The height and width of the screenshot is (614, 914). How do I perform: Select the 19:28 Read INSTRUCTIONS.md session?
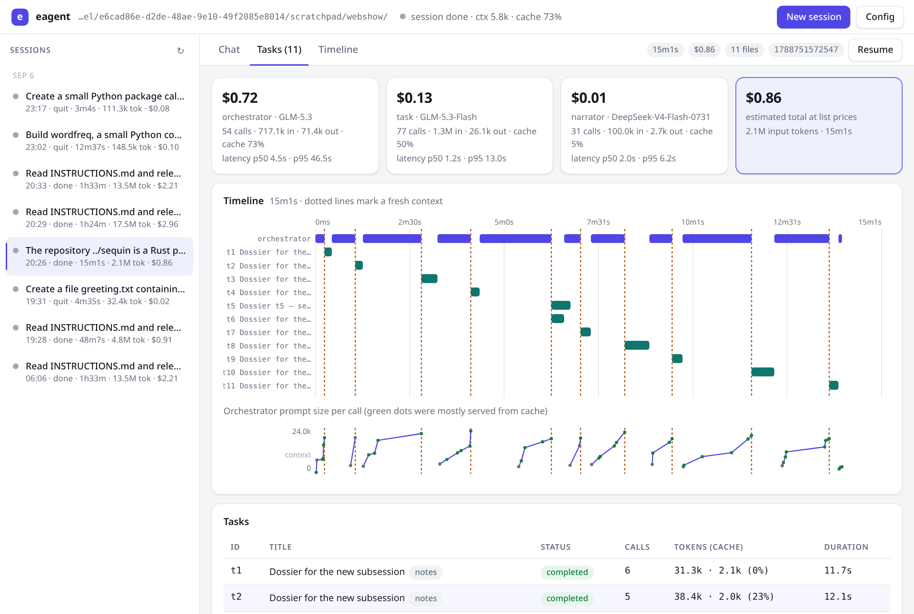pyautogui.click(x=100, y=333)
